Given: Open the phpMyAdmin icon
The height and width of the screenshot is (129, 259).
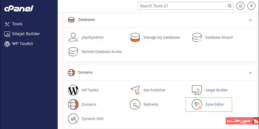Looking at the screenshot, I should 73,37.
